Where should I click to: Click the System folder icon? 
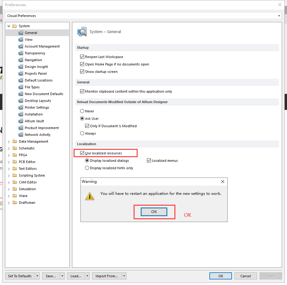(15, 26)
